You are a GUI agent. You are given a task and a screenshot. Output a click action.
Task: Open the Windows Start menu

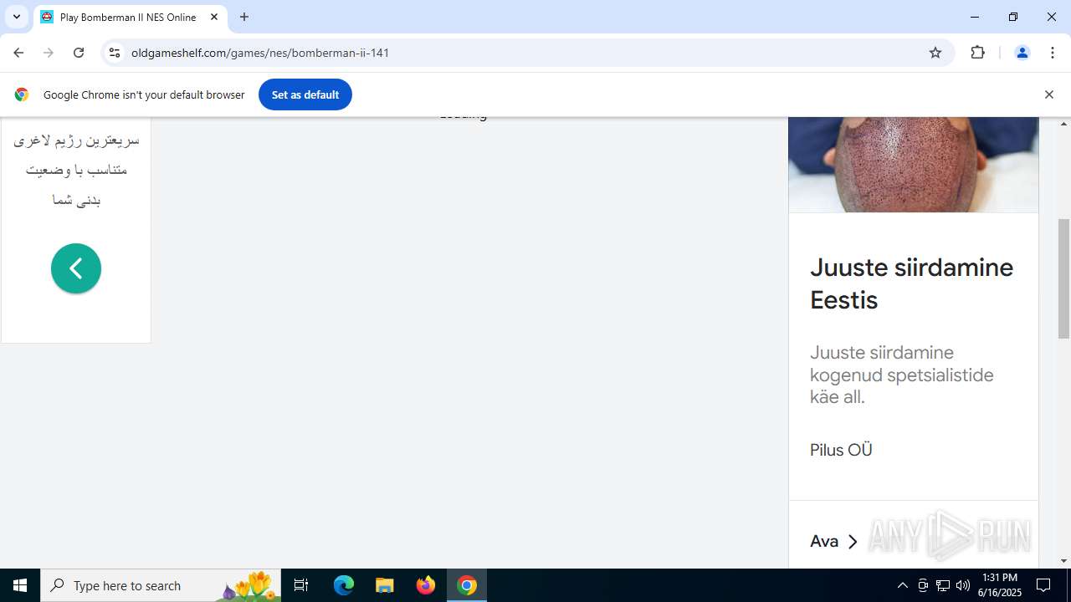point(20,585)
